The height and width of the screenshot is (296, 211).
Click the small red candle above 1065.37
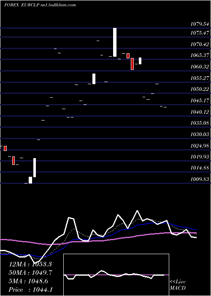pos(128,56)
